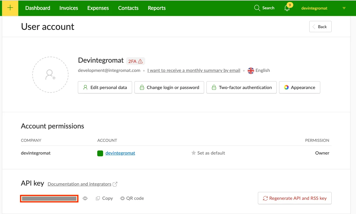Click Regenerate API and RSS key

(295, 198)
